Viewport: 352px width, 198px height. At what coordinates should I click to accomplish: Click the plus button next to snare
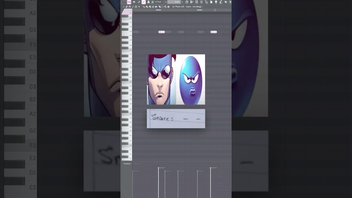click(182, 2)
